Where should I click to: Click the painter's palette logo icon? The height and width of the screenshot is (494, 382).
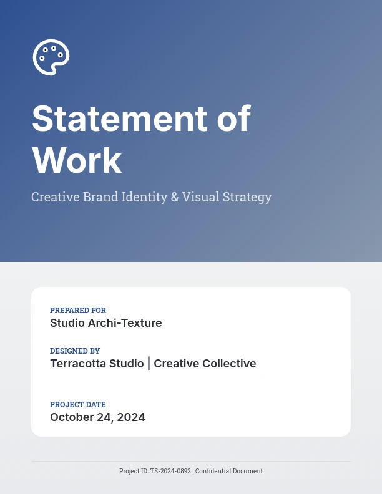51,57
